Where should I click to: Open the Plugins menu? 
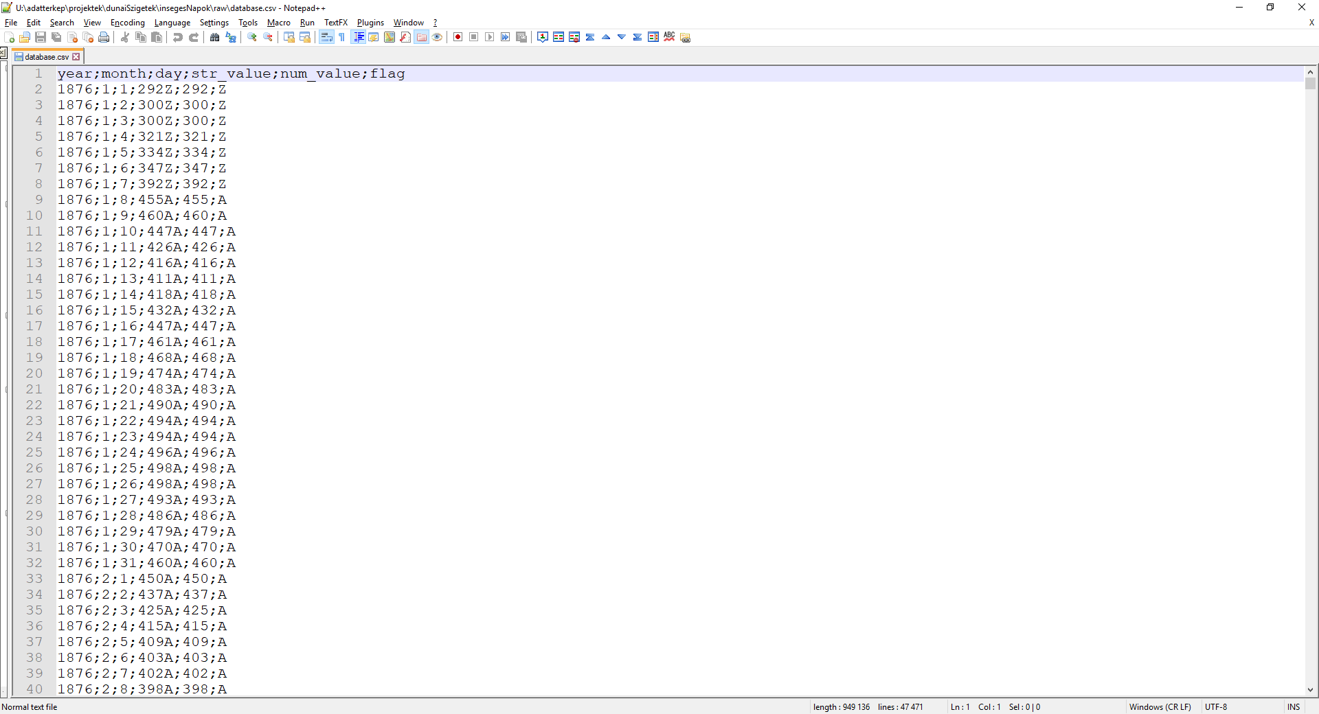tap(370, 23)
